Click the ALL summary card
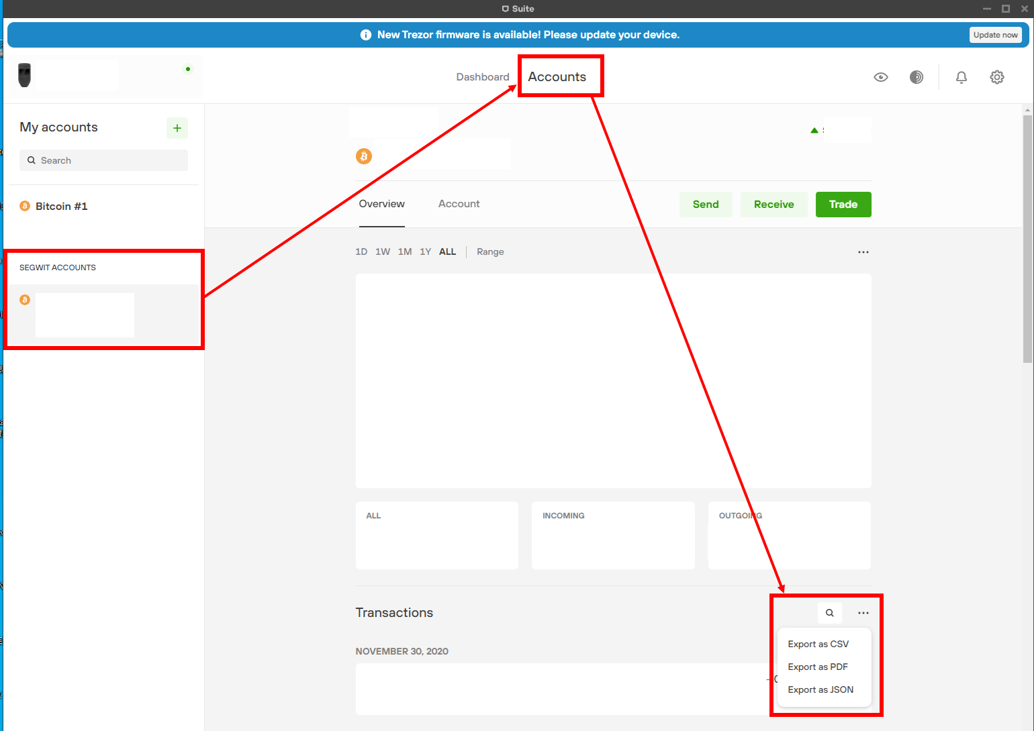This screenshot has height=731, width=1034. point(437,535)
